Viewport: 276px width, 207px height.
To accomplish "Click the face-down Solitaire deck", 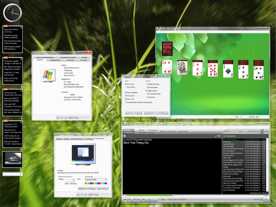I will 167,49.
